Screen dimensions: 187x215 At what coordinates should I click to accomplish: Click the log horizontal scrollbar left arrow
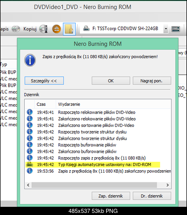coord(28,185)
